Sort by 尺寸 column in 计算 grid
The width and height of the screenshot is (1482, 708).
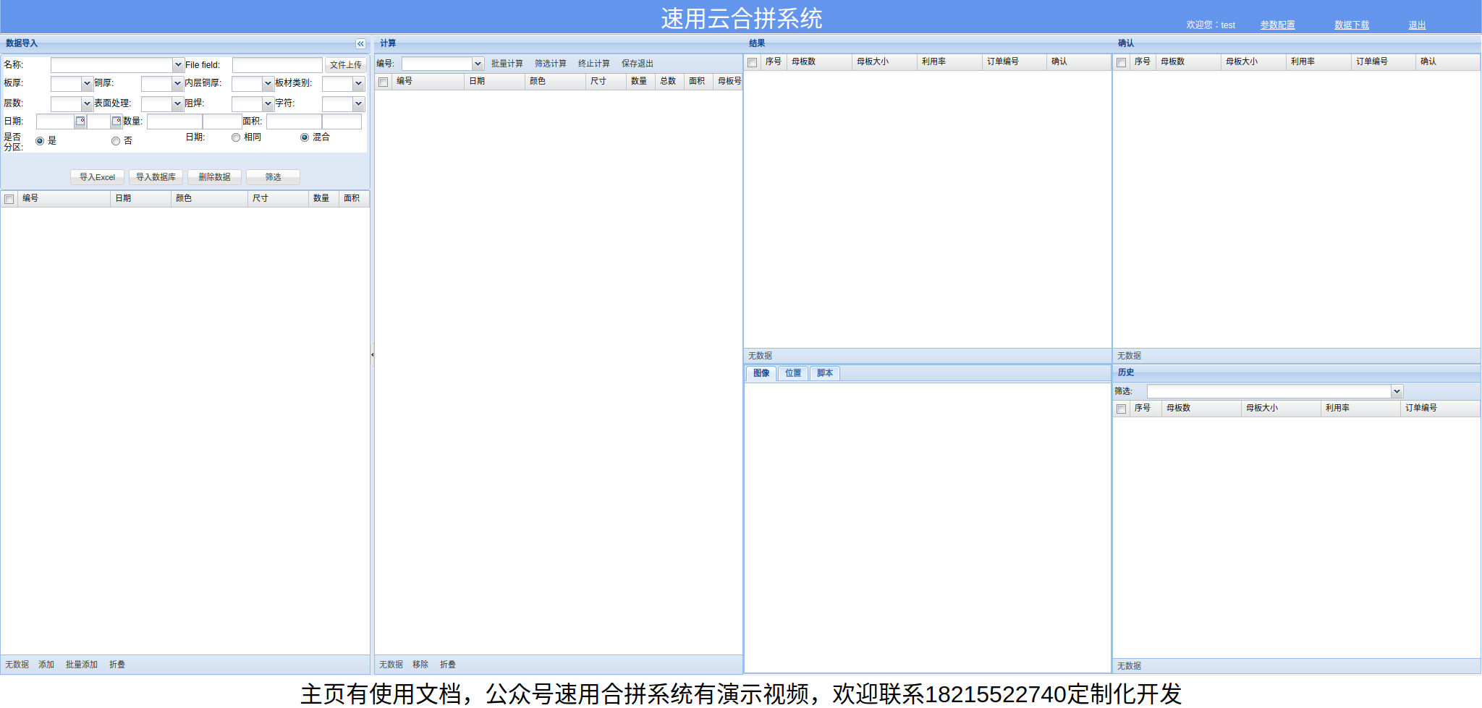coord(606,82)
